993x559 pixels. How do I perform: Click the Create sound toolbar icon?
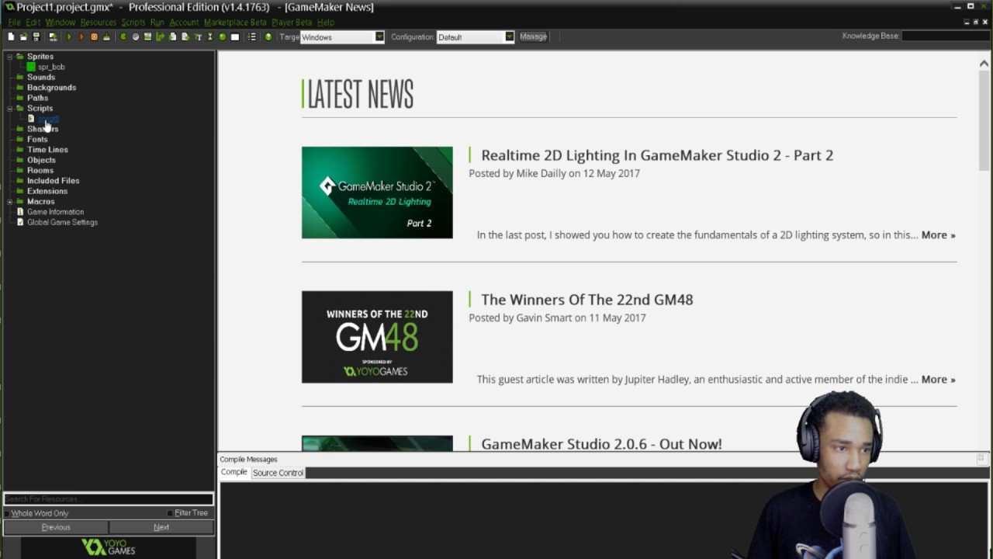point(136,36)
